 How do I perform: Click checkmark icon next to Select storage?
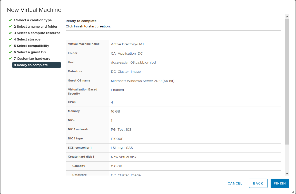click(x=10, y=39)
